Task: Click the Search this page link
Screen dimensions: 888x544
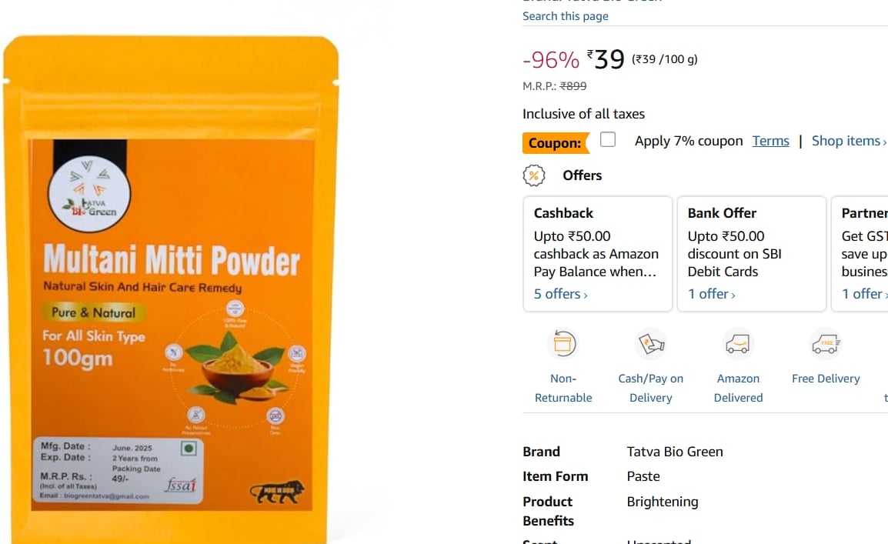Action: click(x=565, y=16)
